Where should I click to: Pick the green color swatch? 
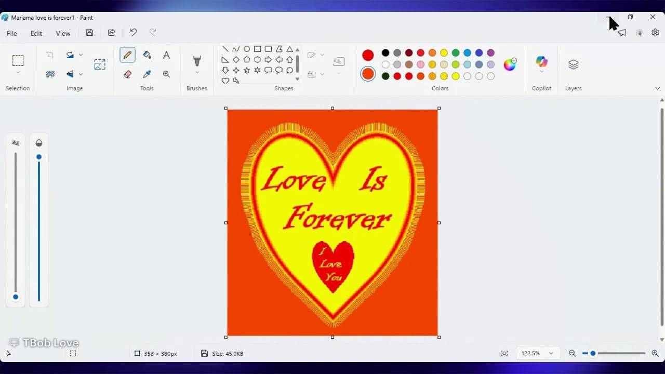point(456,53)
